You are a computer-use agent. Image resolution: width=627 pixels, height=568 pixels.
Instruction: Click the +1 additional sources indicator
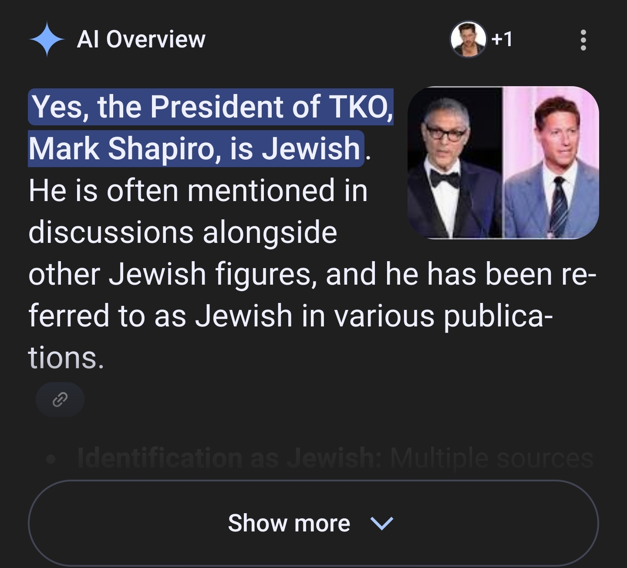coord(502,40)
